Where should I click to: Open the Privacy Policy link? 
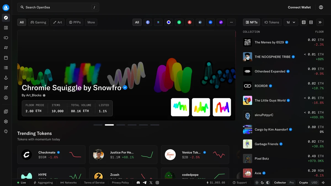click(x=120, y=183)
